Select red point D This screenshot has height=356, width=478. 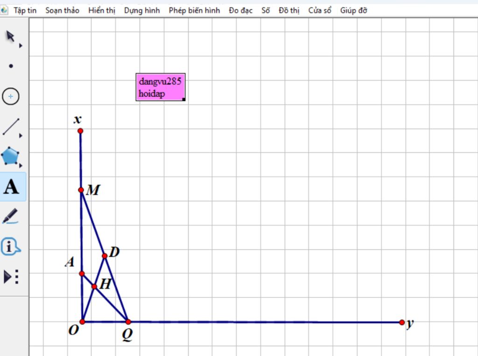point(105,256)
